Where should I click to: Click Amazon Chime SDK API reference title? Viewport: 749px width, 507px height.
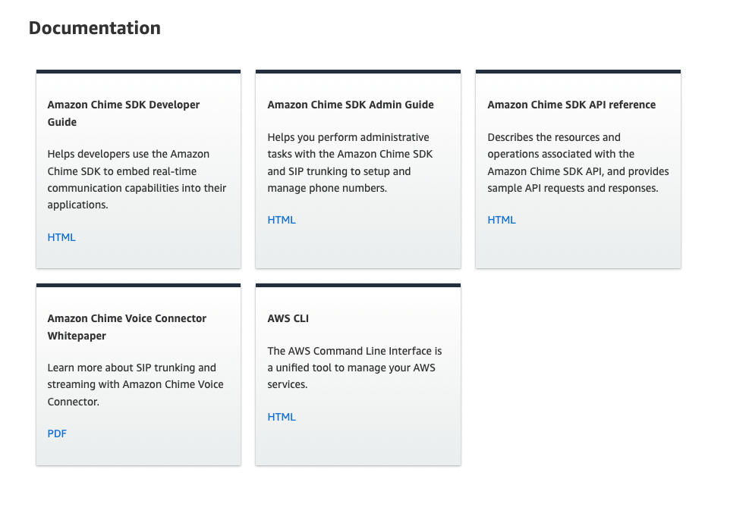pyautogui.click(x=571, y=105)
